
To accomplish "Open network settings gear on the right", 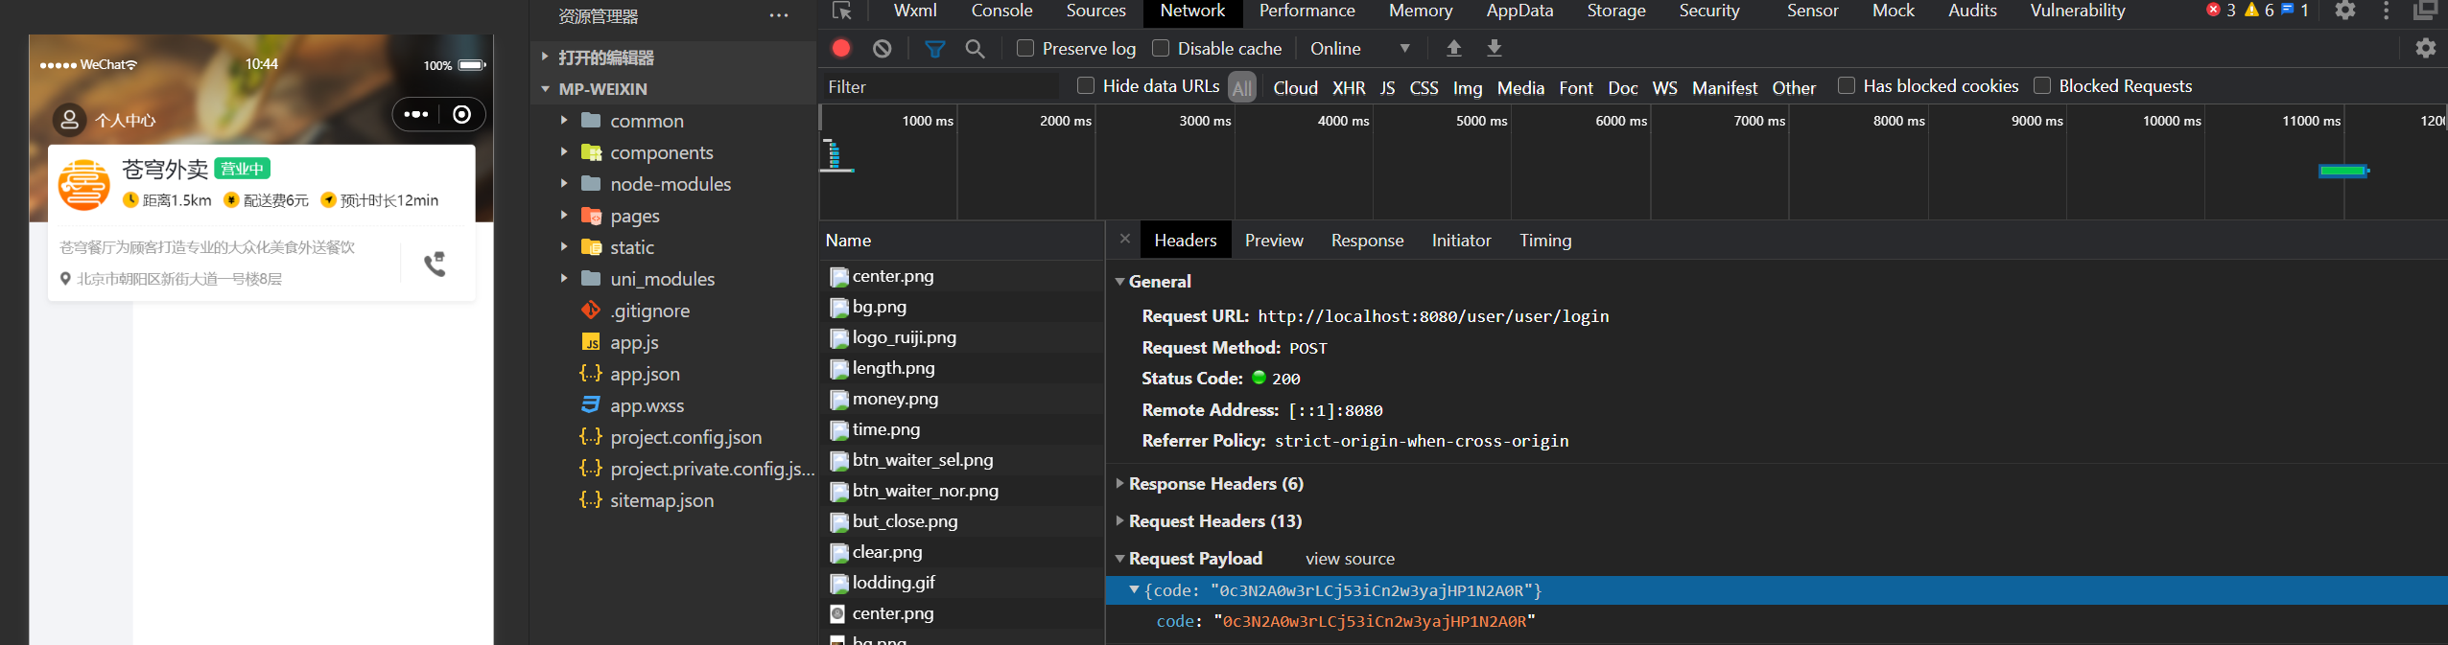I will pos(2425,48).
